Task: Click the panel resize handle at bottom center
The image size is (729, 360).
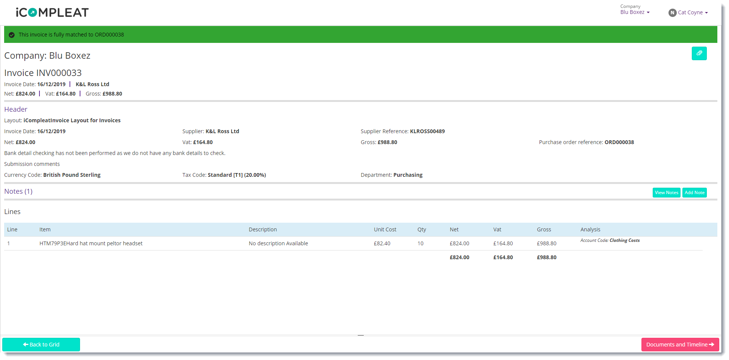Action: point(361,335)
